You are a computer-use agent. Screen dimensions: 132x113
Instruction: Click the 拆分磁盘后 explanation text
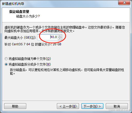coord(67,72)
